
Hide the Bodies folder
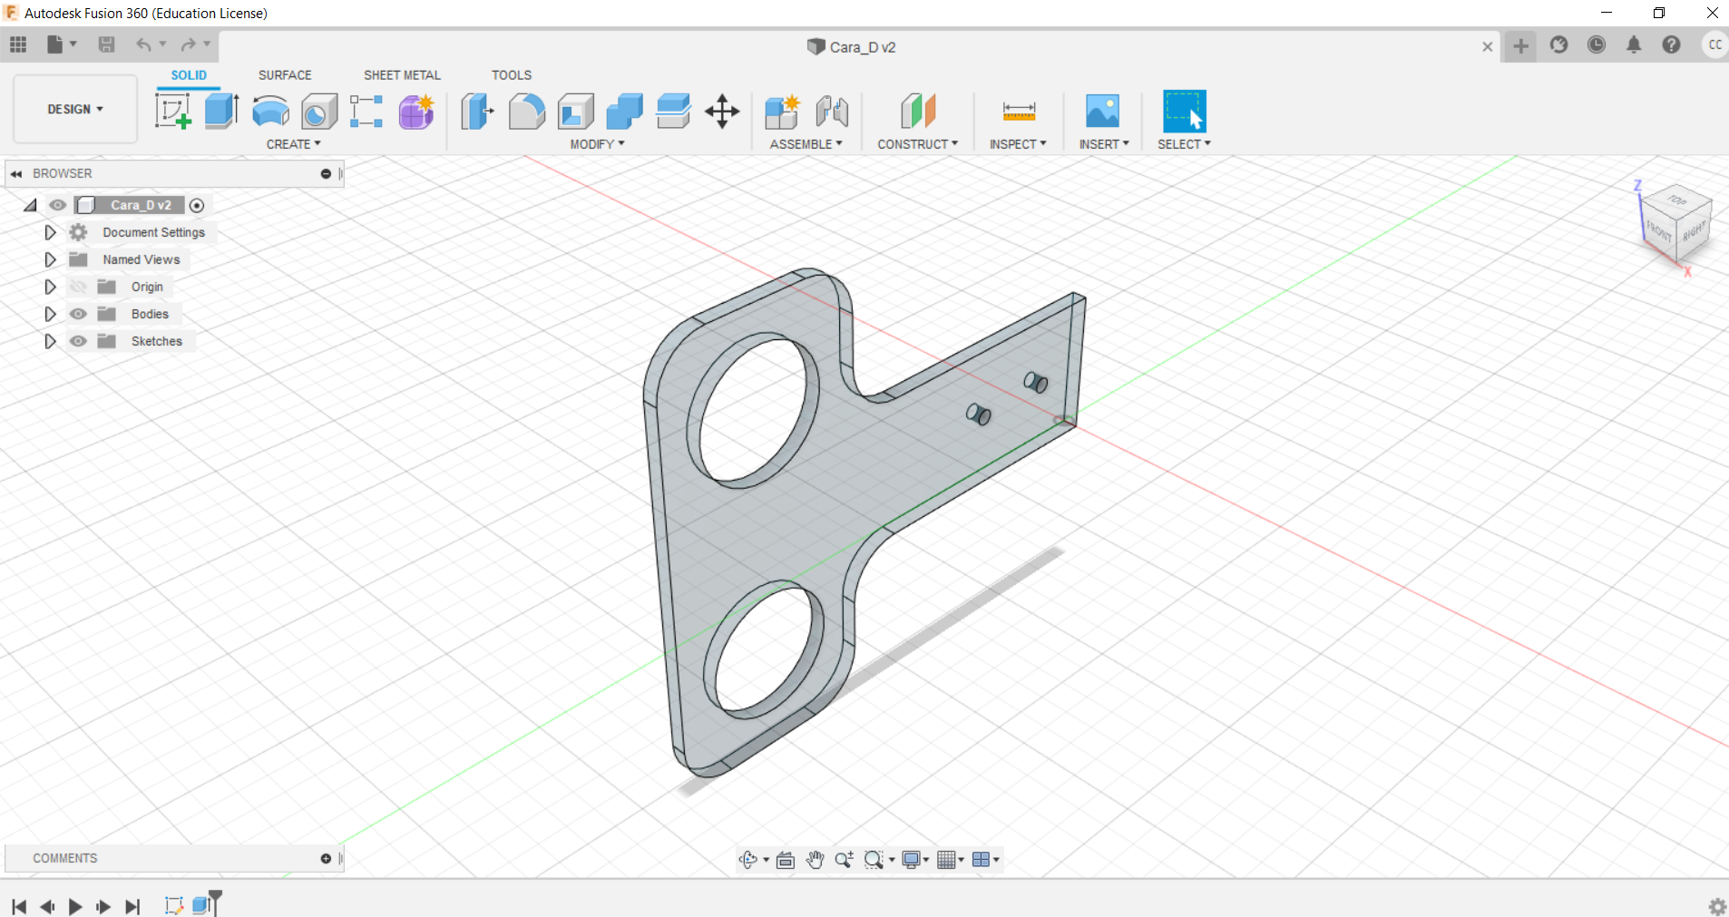coord(79,314)
